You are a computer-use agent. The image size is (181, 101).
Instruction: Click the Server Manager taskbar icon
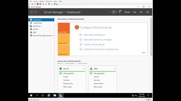[x=61, y=95]
